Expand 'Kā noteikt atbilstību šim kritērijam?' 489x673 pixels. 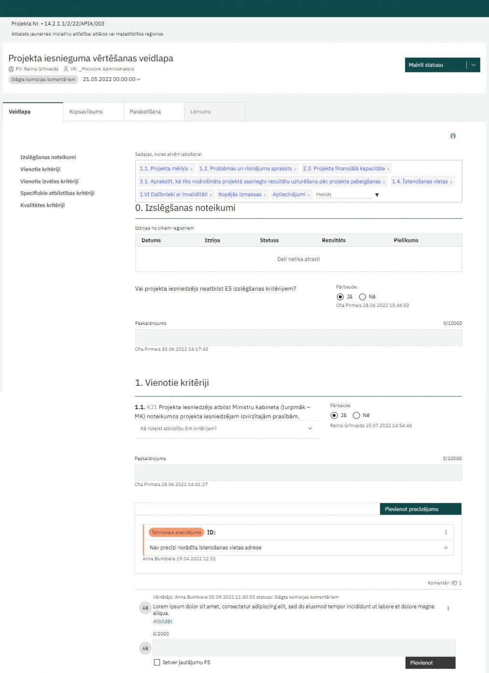click(310, 429)
